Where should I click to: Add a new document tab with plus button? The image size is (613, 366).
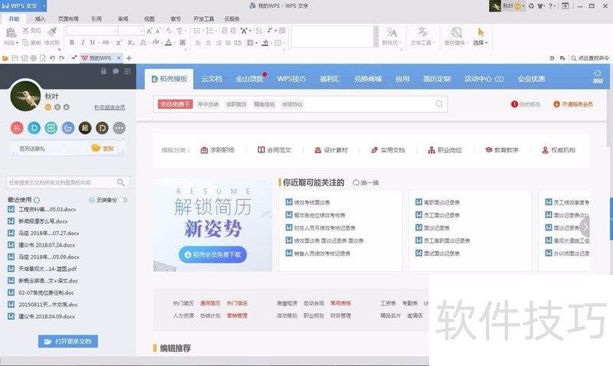point(129,58)
